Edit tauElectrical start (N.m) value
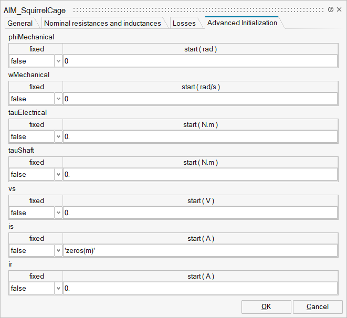Viewport: 347px width, 318px height. pos(200,137)
